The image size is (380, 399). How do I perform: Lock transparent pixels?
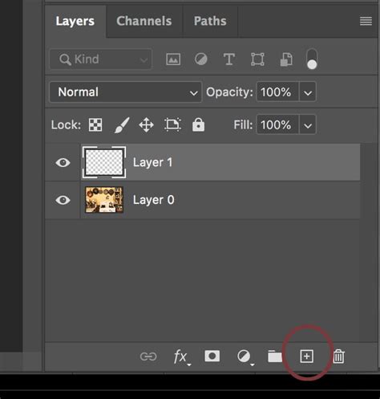(x=95, y=125)
